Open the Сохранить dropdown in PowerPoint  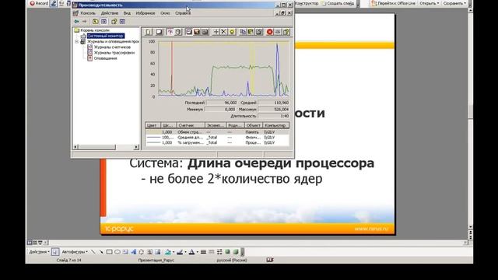(454, 3)
